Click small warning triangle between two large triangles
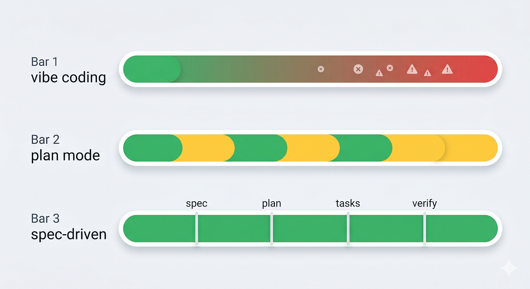 pos(427,73)
